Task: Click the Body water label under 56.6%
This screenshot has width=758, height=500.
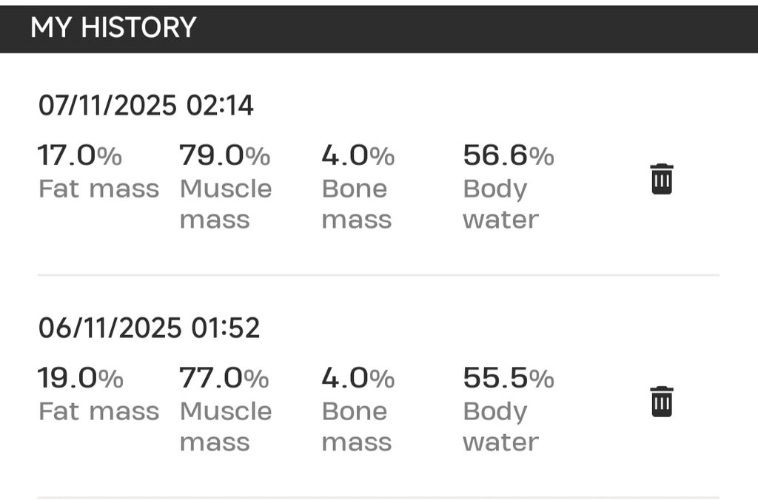Action: (500, 204)
